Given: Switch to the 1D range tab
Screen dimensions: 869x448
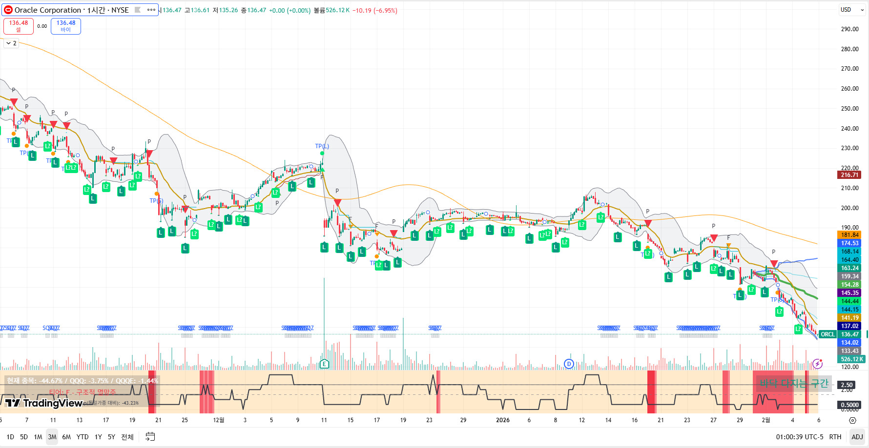Looking at the screenshot, I should [10, 437].
